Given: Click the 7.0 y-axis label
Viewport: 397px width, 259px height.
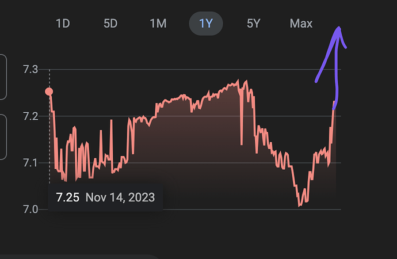Looking at the screenshot, I should point(30,210).
